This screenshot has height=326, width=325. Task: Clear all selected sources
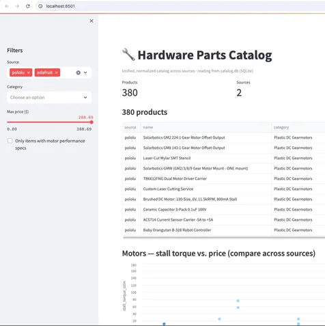(x=79, y=72)
